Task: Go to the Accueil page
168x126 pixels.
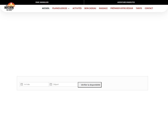Action: (x=46, y=8)
